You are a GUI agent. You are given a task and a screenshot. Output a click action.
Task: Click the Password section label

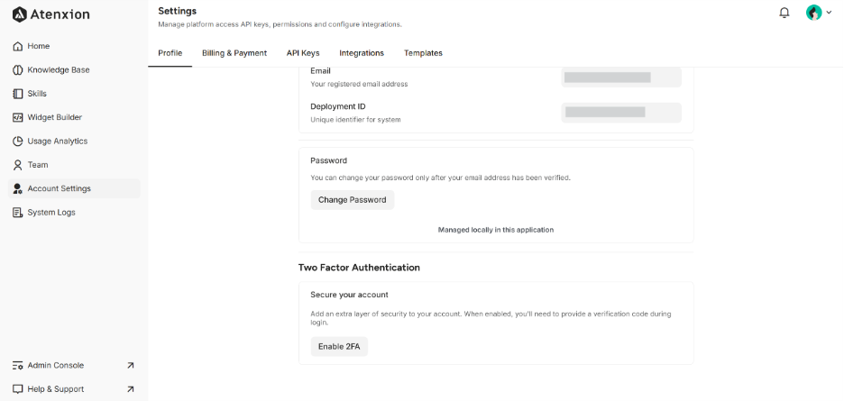point(329,160)
